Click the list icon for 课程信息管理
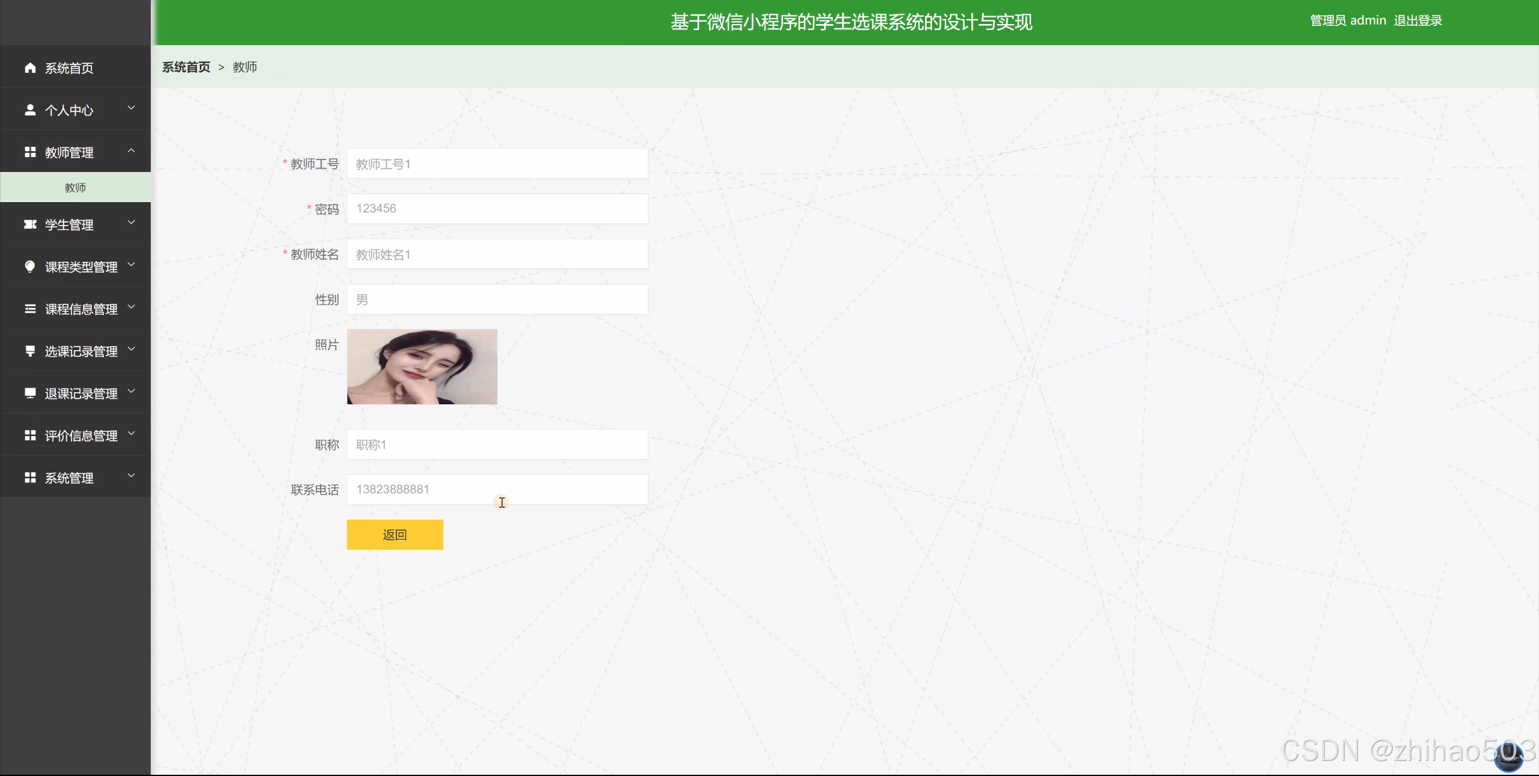The image size is (1539, 776). (x=30, y=309)
